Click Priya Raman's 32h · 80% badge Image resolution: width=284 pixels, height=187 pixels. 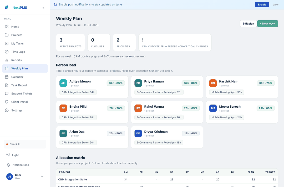191,83
